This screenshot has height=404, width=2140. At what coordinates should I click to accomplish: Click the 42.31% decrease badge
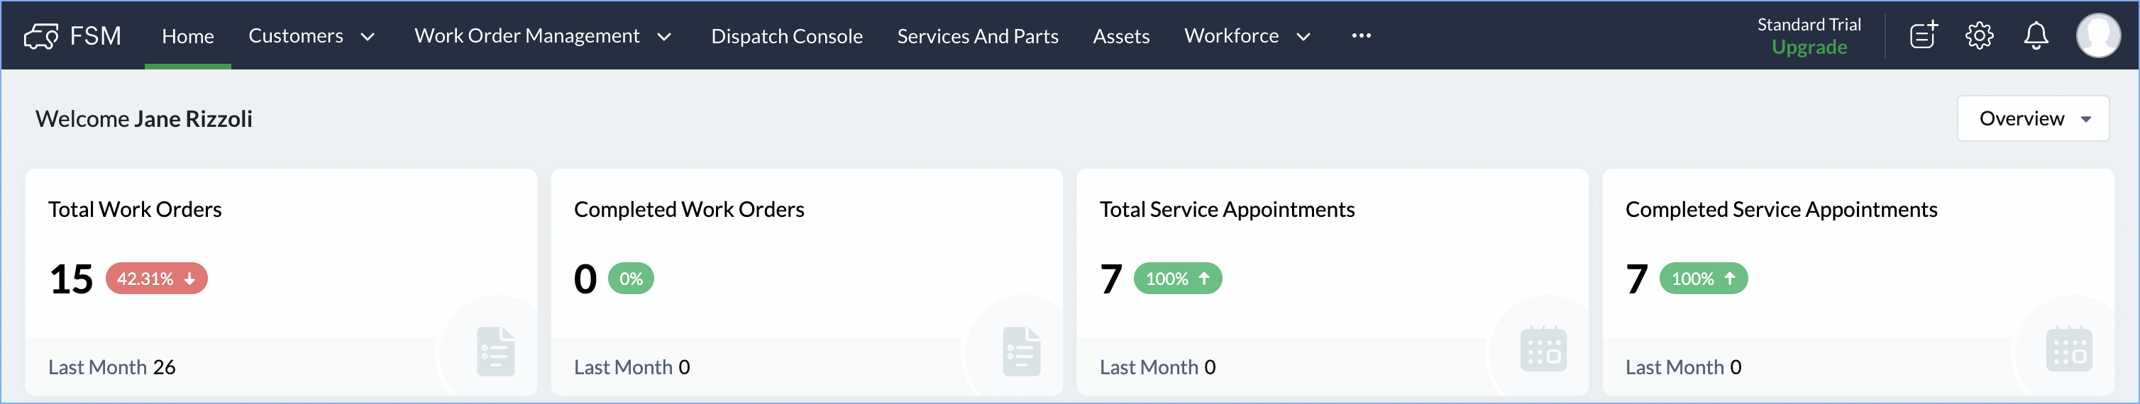156,279
